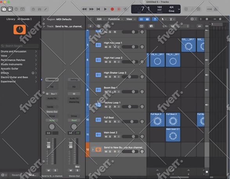230x179 pixels.
Task: Click the Audio FX slot on first strip
Action: (x=52, y=98)
